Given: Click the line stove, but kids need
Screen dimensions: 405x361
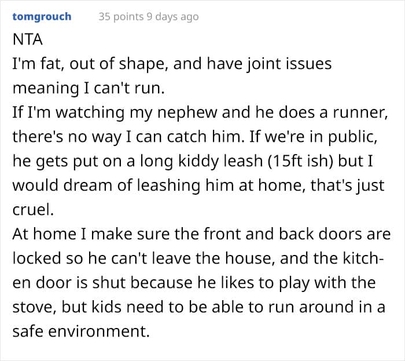Looking at the screenshot, I should (199, 307).
